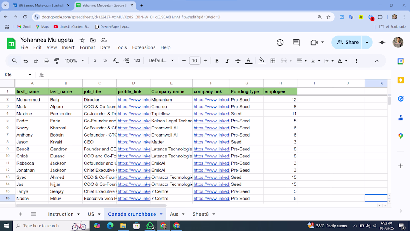This screenshot has width=410, height=231.
Task: Open Google Calendar side panel
Action: tap(401, 61)
